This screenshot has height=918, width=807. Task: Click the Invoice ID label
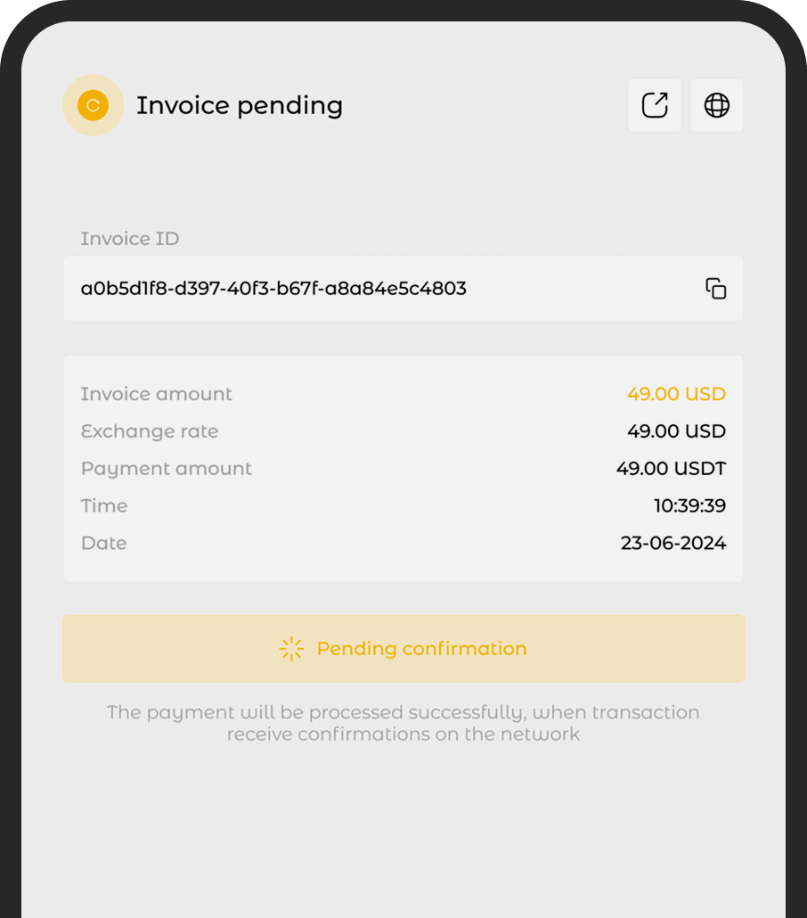pos(130,239)
